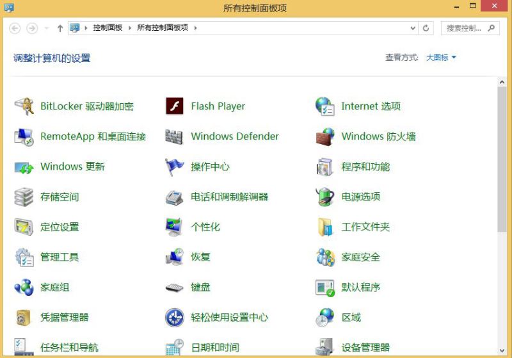
Task: Click the up arrow navigation button
Action: (60, 28)
